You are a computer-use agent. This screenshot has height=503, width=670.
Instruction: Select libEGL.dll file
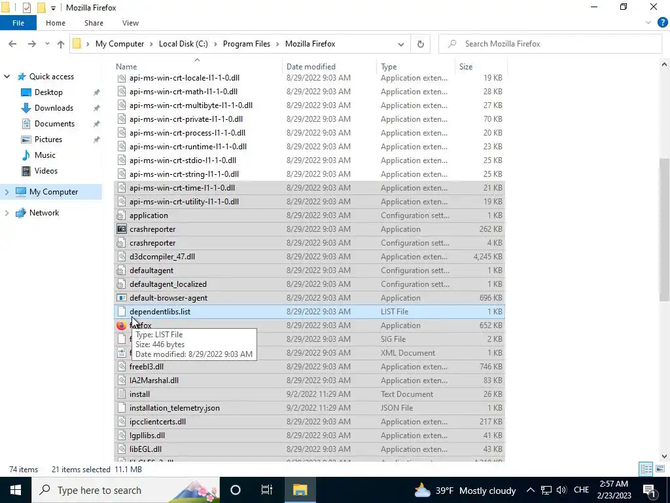[309, 449]
